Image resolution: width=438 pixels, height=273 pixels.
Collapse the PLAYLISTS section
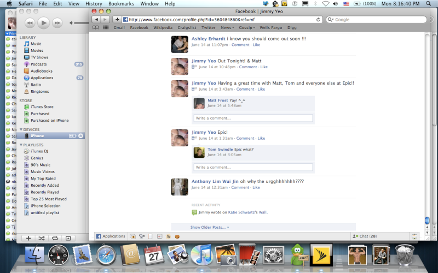click(21, 145)
